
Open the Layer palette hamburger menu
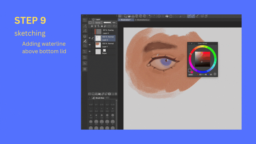pos(90,19)
